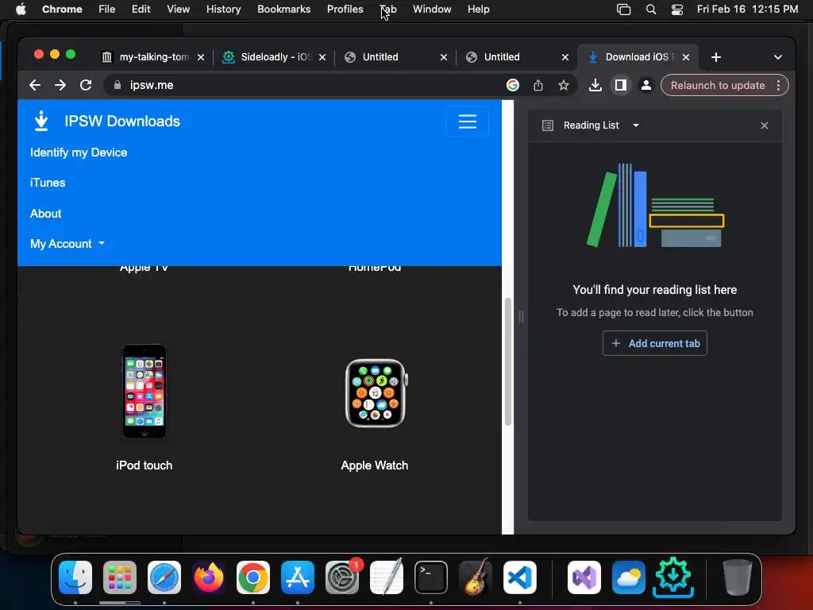Screen dimensions: 813x610
Task: Open the tab search chevron
Action: click(x=778, y=57)
